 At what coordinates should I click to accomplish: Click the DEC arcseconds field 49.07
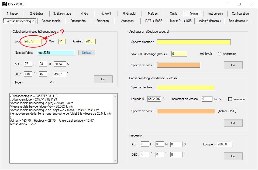coord(60,74)
